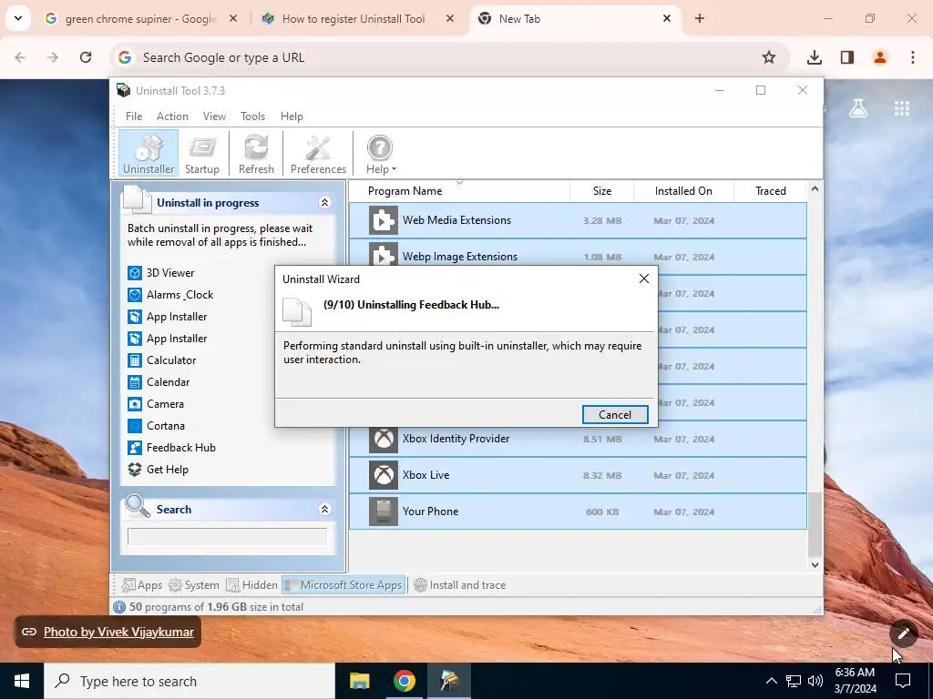Click the Cortana icon in list
This screenshot has width=933, height=699.
click(x=135, y=426)
